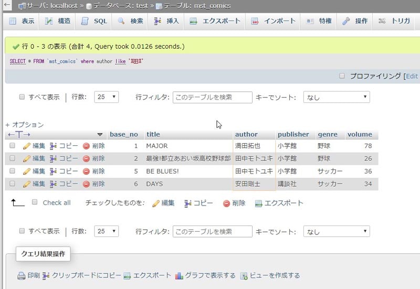
Task: Open the 特権 tab
Action: point(319,21)
